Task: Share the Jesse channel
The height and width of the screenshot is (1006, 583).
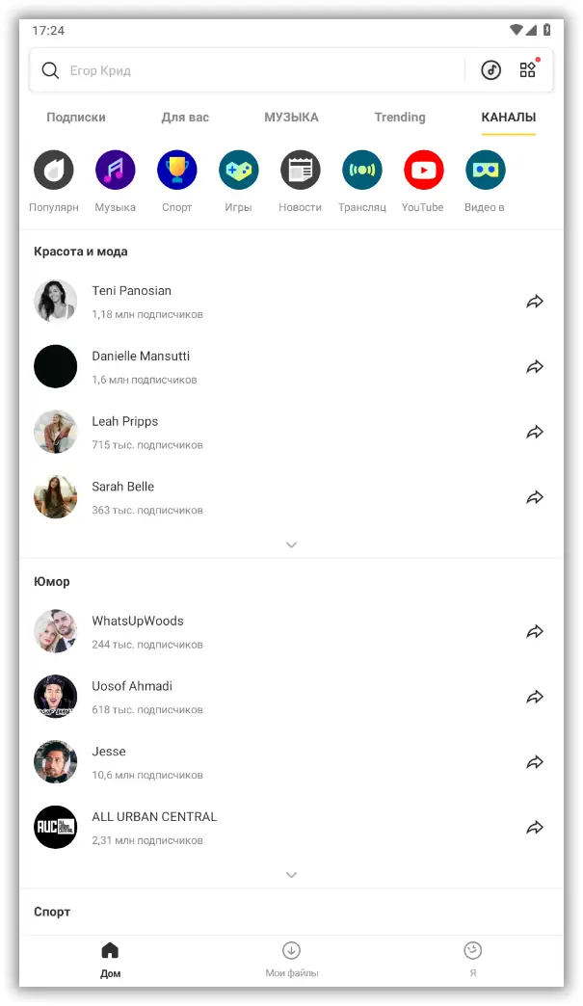Action: point(535,762)
